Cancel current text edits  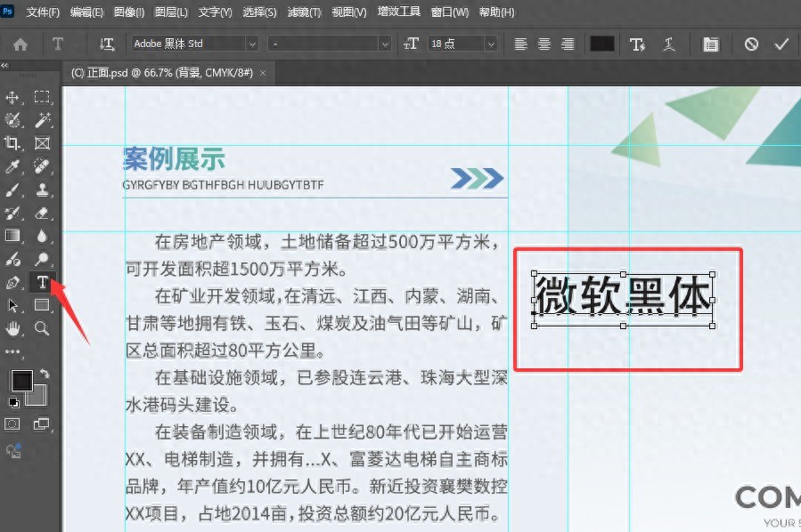(751, 44)
